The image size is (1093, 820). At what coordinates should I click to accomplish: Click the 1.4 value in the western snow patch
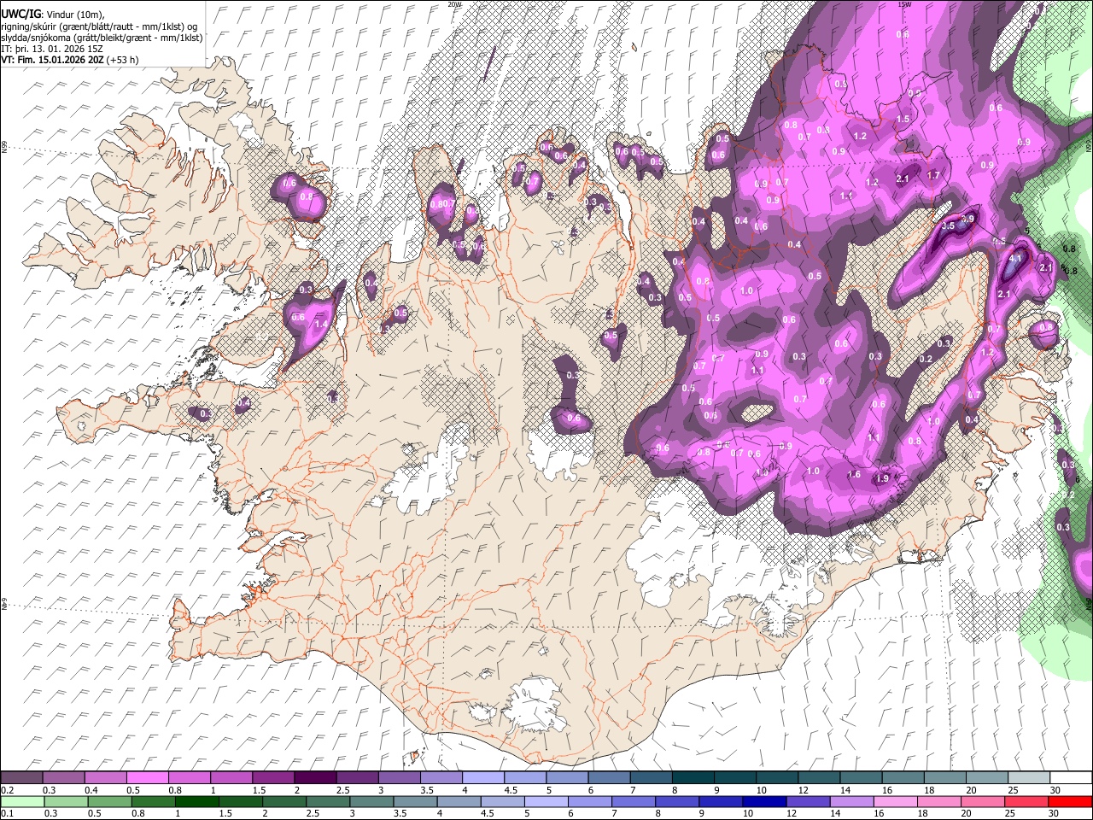tap(321, 325)
